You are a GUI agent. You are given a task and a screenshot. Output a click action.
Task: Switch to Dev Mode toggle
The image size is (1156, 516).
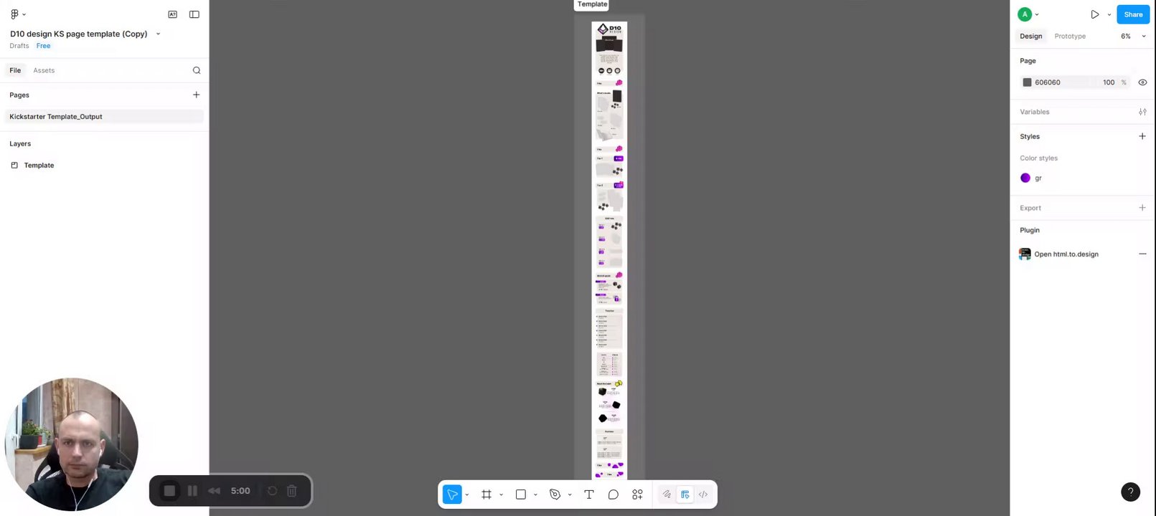point(703,494)
